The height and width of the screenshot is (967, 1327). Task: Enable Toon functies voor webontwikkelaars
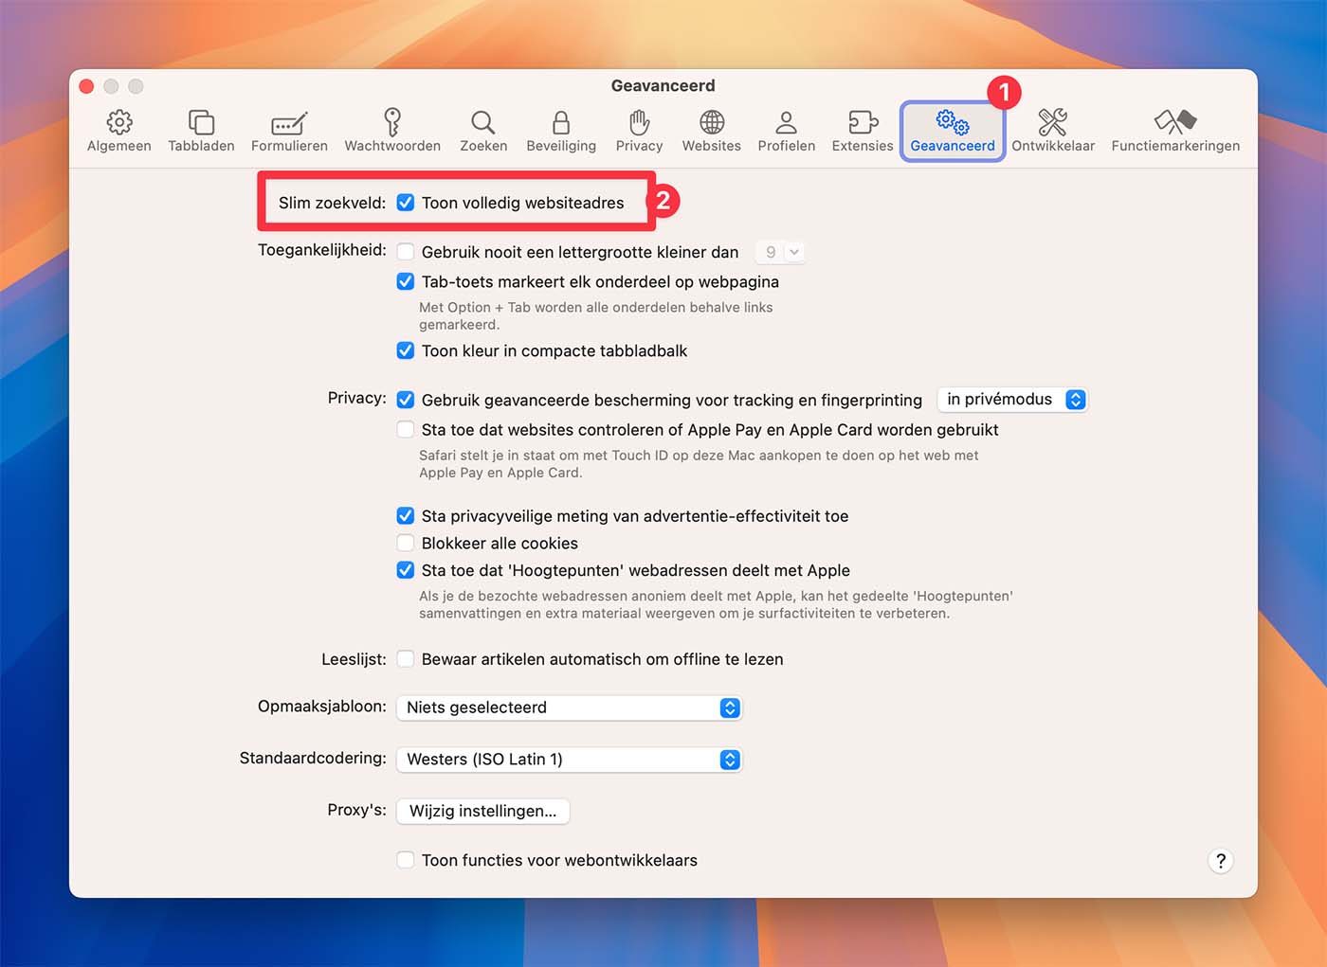point(406,860)
